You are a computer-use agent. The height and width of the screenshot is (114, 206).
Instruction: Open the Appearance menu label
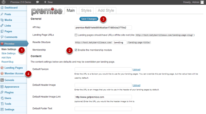point(12,87)
